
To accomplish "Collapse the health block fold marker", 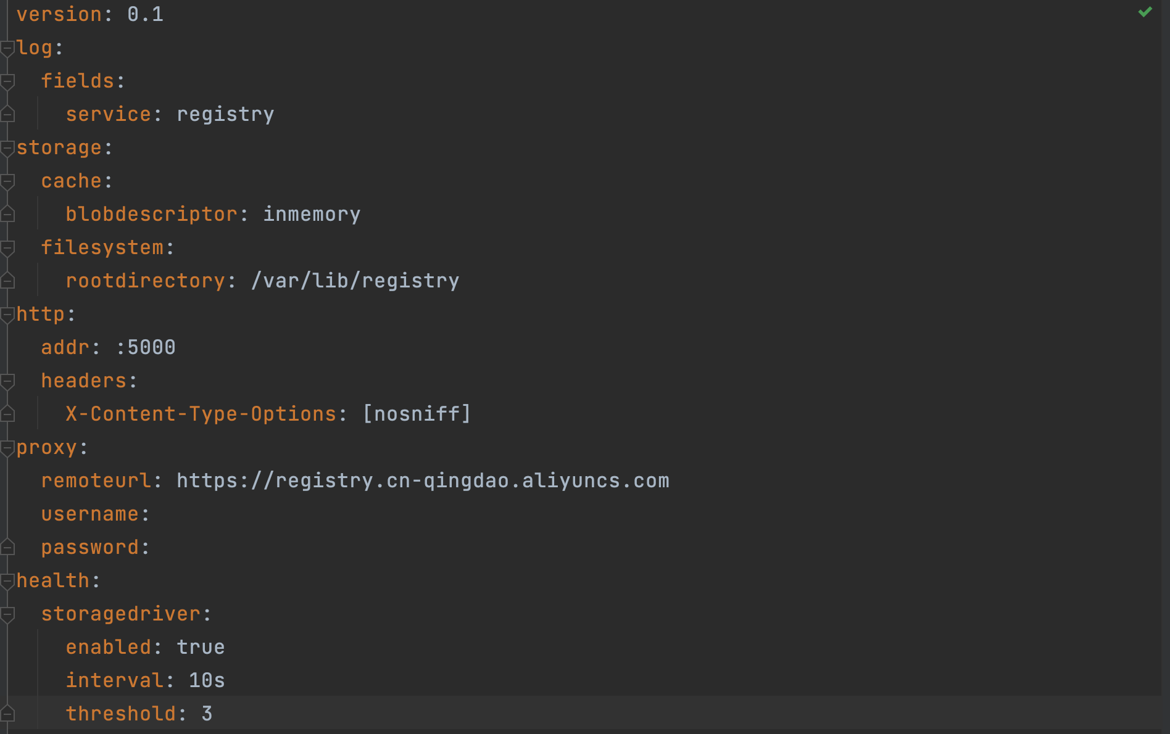I will click(7, 581).
